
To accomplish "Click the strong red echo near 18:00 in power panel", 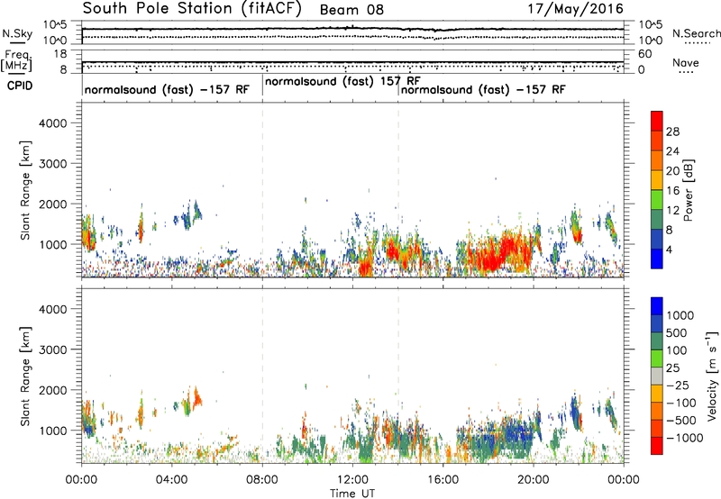I will coord(492,259).
